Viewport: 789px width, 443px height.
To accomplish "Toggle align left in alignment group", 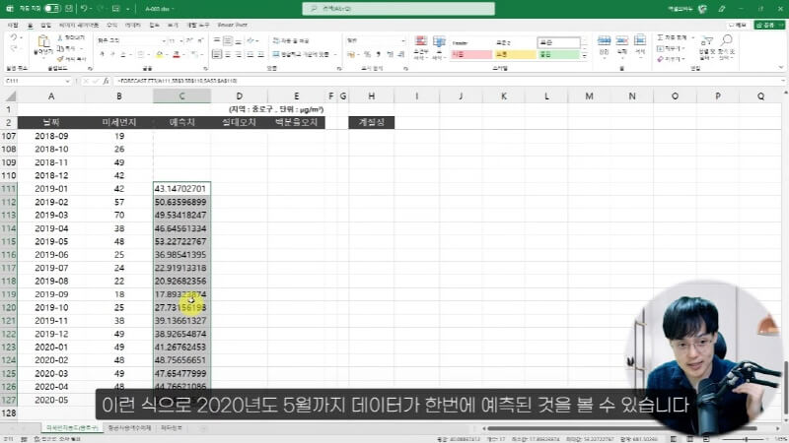I will click(217, 54).
